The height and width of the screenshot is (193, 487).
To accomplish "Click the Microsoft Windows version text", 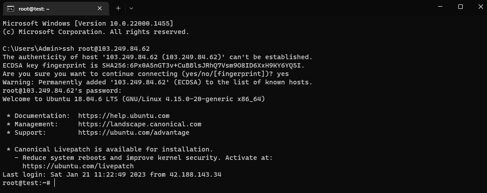I will point(88,23).
